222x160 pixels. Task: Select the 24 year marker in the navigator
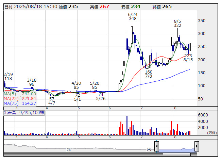(x=68, y=150)
